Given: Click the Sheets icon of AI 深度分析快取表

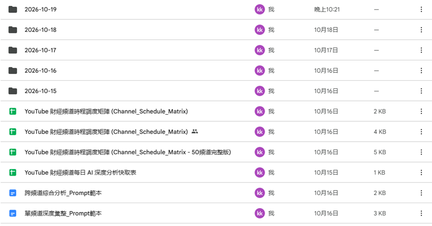Looking at the screenshot, I should click(12, 172).
